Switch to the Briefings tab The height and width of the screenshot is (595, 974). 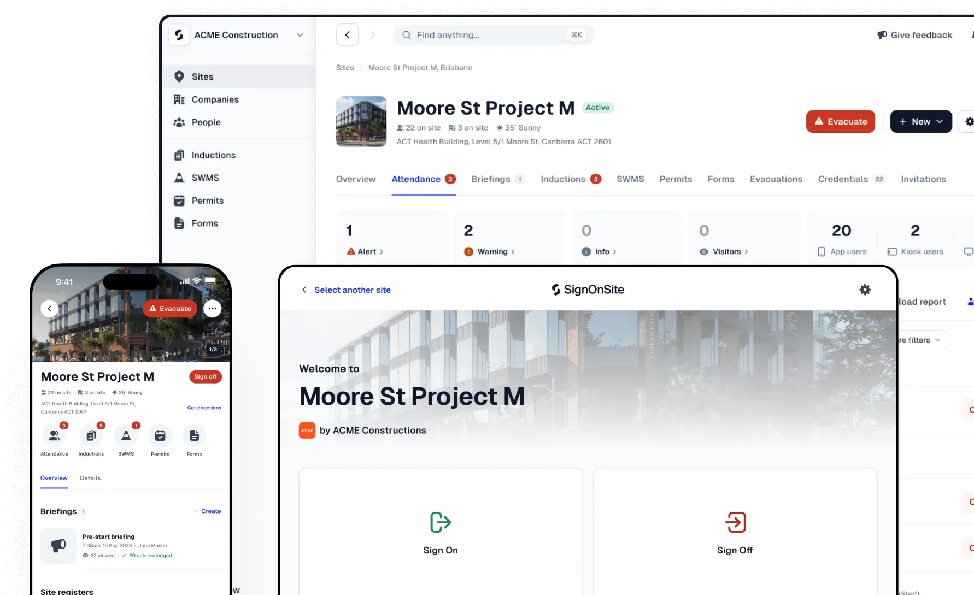492,179
